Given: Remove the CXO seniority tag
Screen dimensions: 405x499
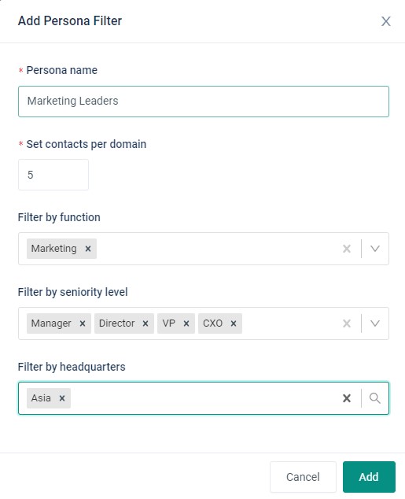Looking at the screenshot, I should click(x=234, y=323).
